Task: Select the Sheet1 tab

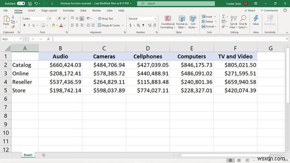Action: (x=28, y=155)
